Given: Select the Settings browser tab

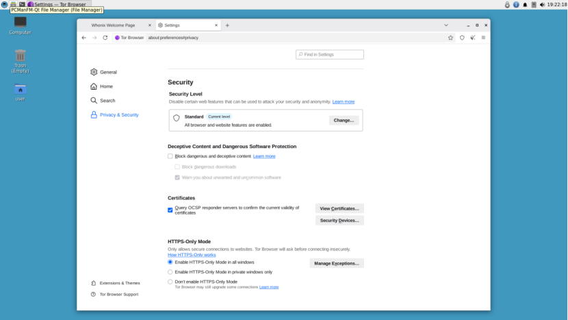Looking at the screenshot, I should pyautogui.click(x=188, y=25).
